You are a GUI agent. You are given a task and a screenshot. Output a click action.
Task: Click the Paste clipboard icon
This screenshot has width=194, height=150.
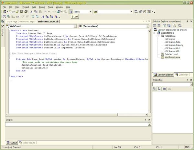[40, 12]
